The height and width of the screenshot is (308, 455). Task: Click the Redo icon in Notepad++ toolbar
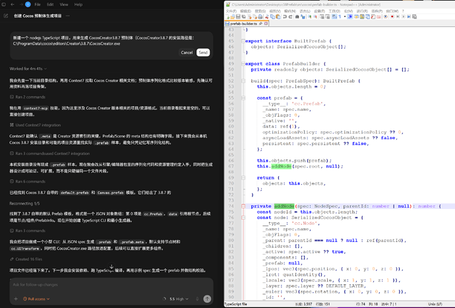pyautogui.click(x=290, y=17)
